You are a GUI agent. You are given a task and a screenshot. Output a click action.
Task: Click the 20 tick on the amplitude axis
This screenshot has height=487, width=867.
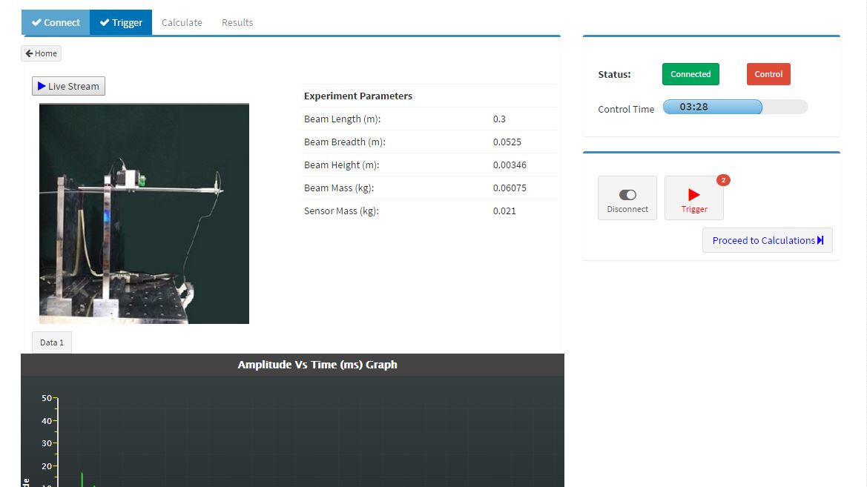(x=47, y=466)
